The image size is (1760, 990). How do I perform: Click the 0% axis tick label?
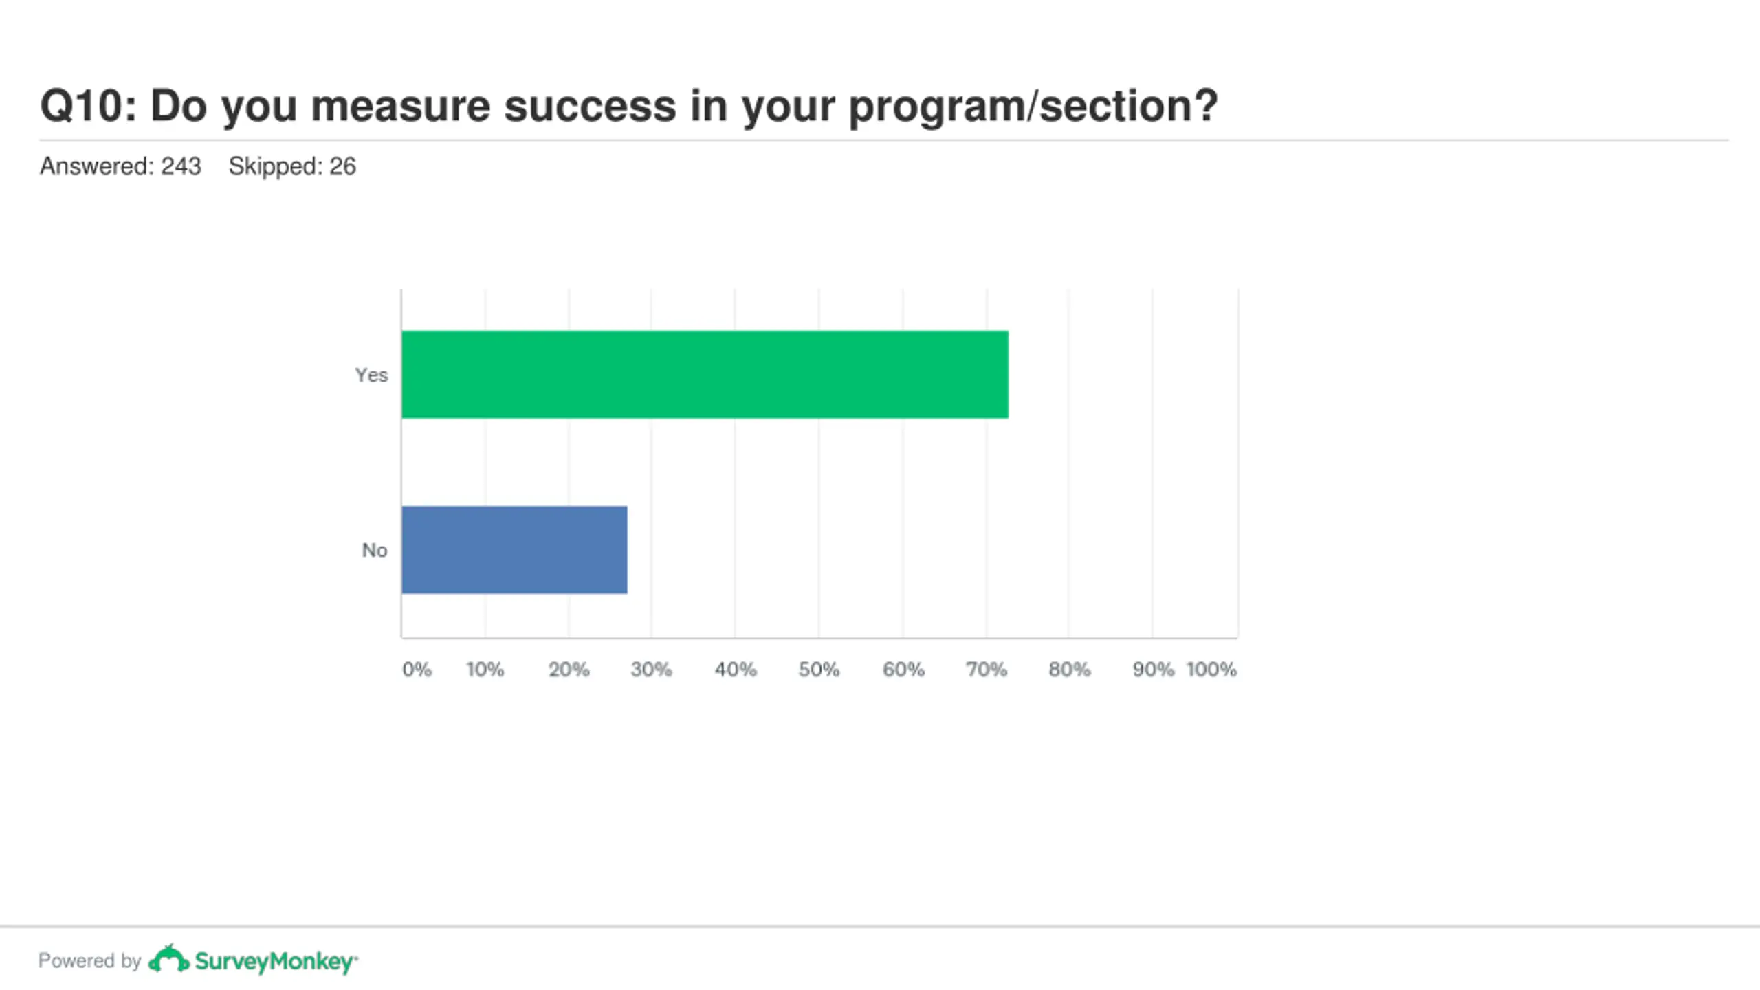(417, 669)
